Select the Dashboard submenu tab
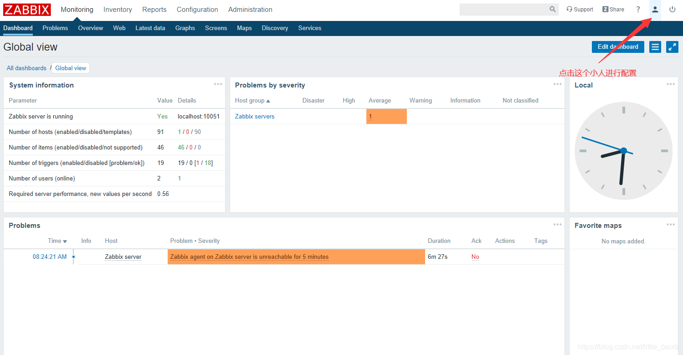Viewport: 683px width, 355px height. 18,28
